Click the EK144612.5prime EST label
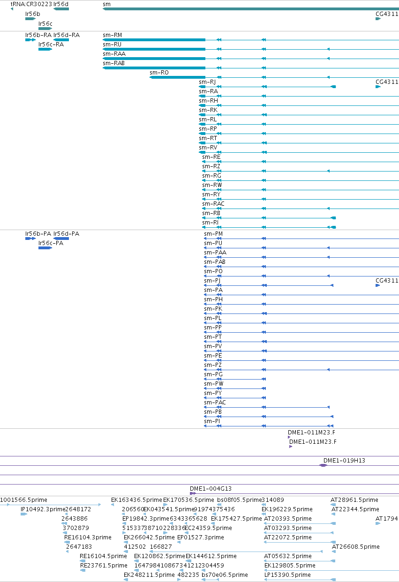The width and height of the screenshot is (399, 582). (x=211, y=556)
